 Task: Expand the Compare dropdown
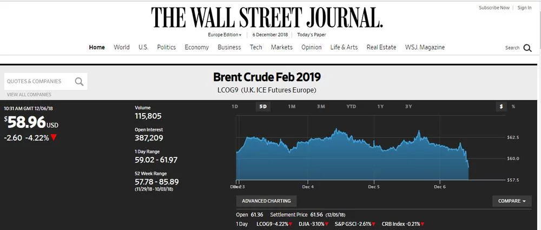click(x=512, y=201)
